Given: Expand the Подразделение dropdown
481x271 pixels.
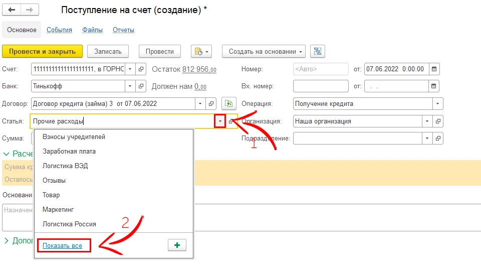Looking at the screenshot, I should pos(427,139).
